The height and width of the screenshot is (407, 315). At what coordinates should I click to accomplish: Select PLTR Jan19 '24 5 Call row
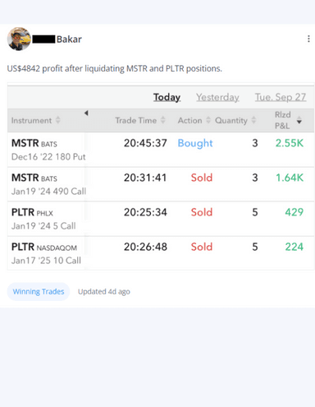tap(161, 219)
